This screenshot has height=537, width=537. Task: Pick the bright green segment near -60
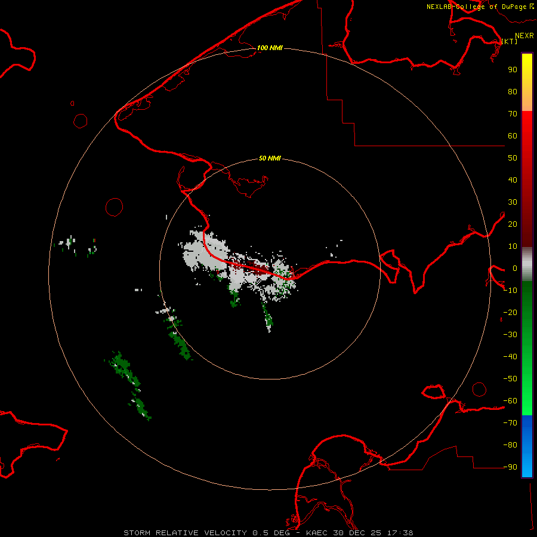pyautogui.click(x=527, y=401)
